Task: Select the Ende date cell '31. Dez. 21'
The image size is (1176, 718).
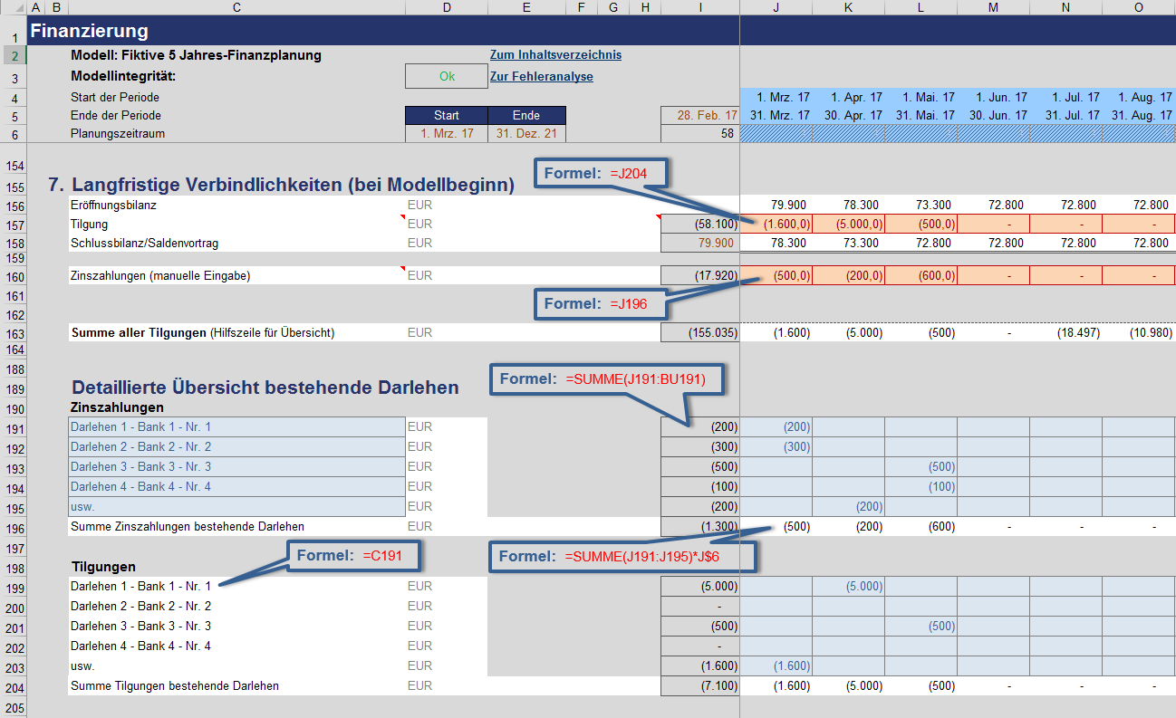Action: pos(526,134)
